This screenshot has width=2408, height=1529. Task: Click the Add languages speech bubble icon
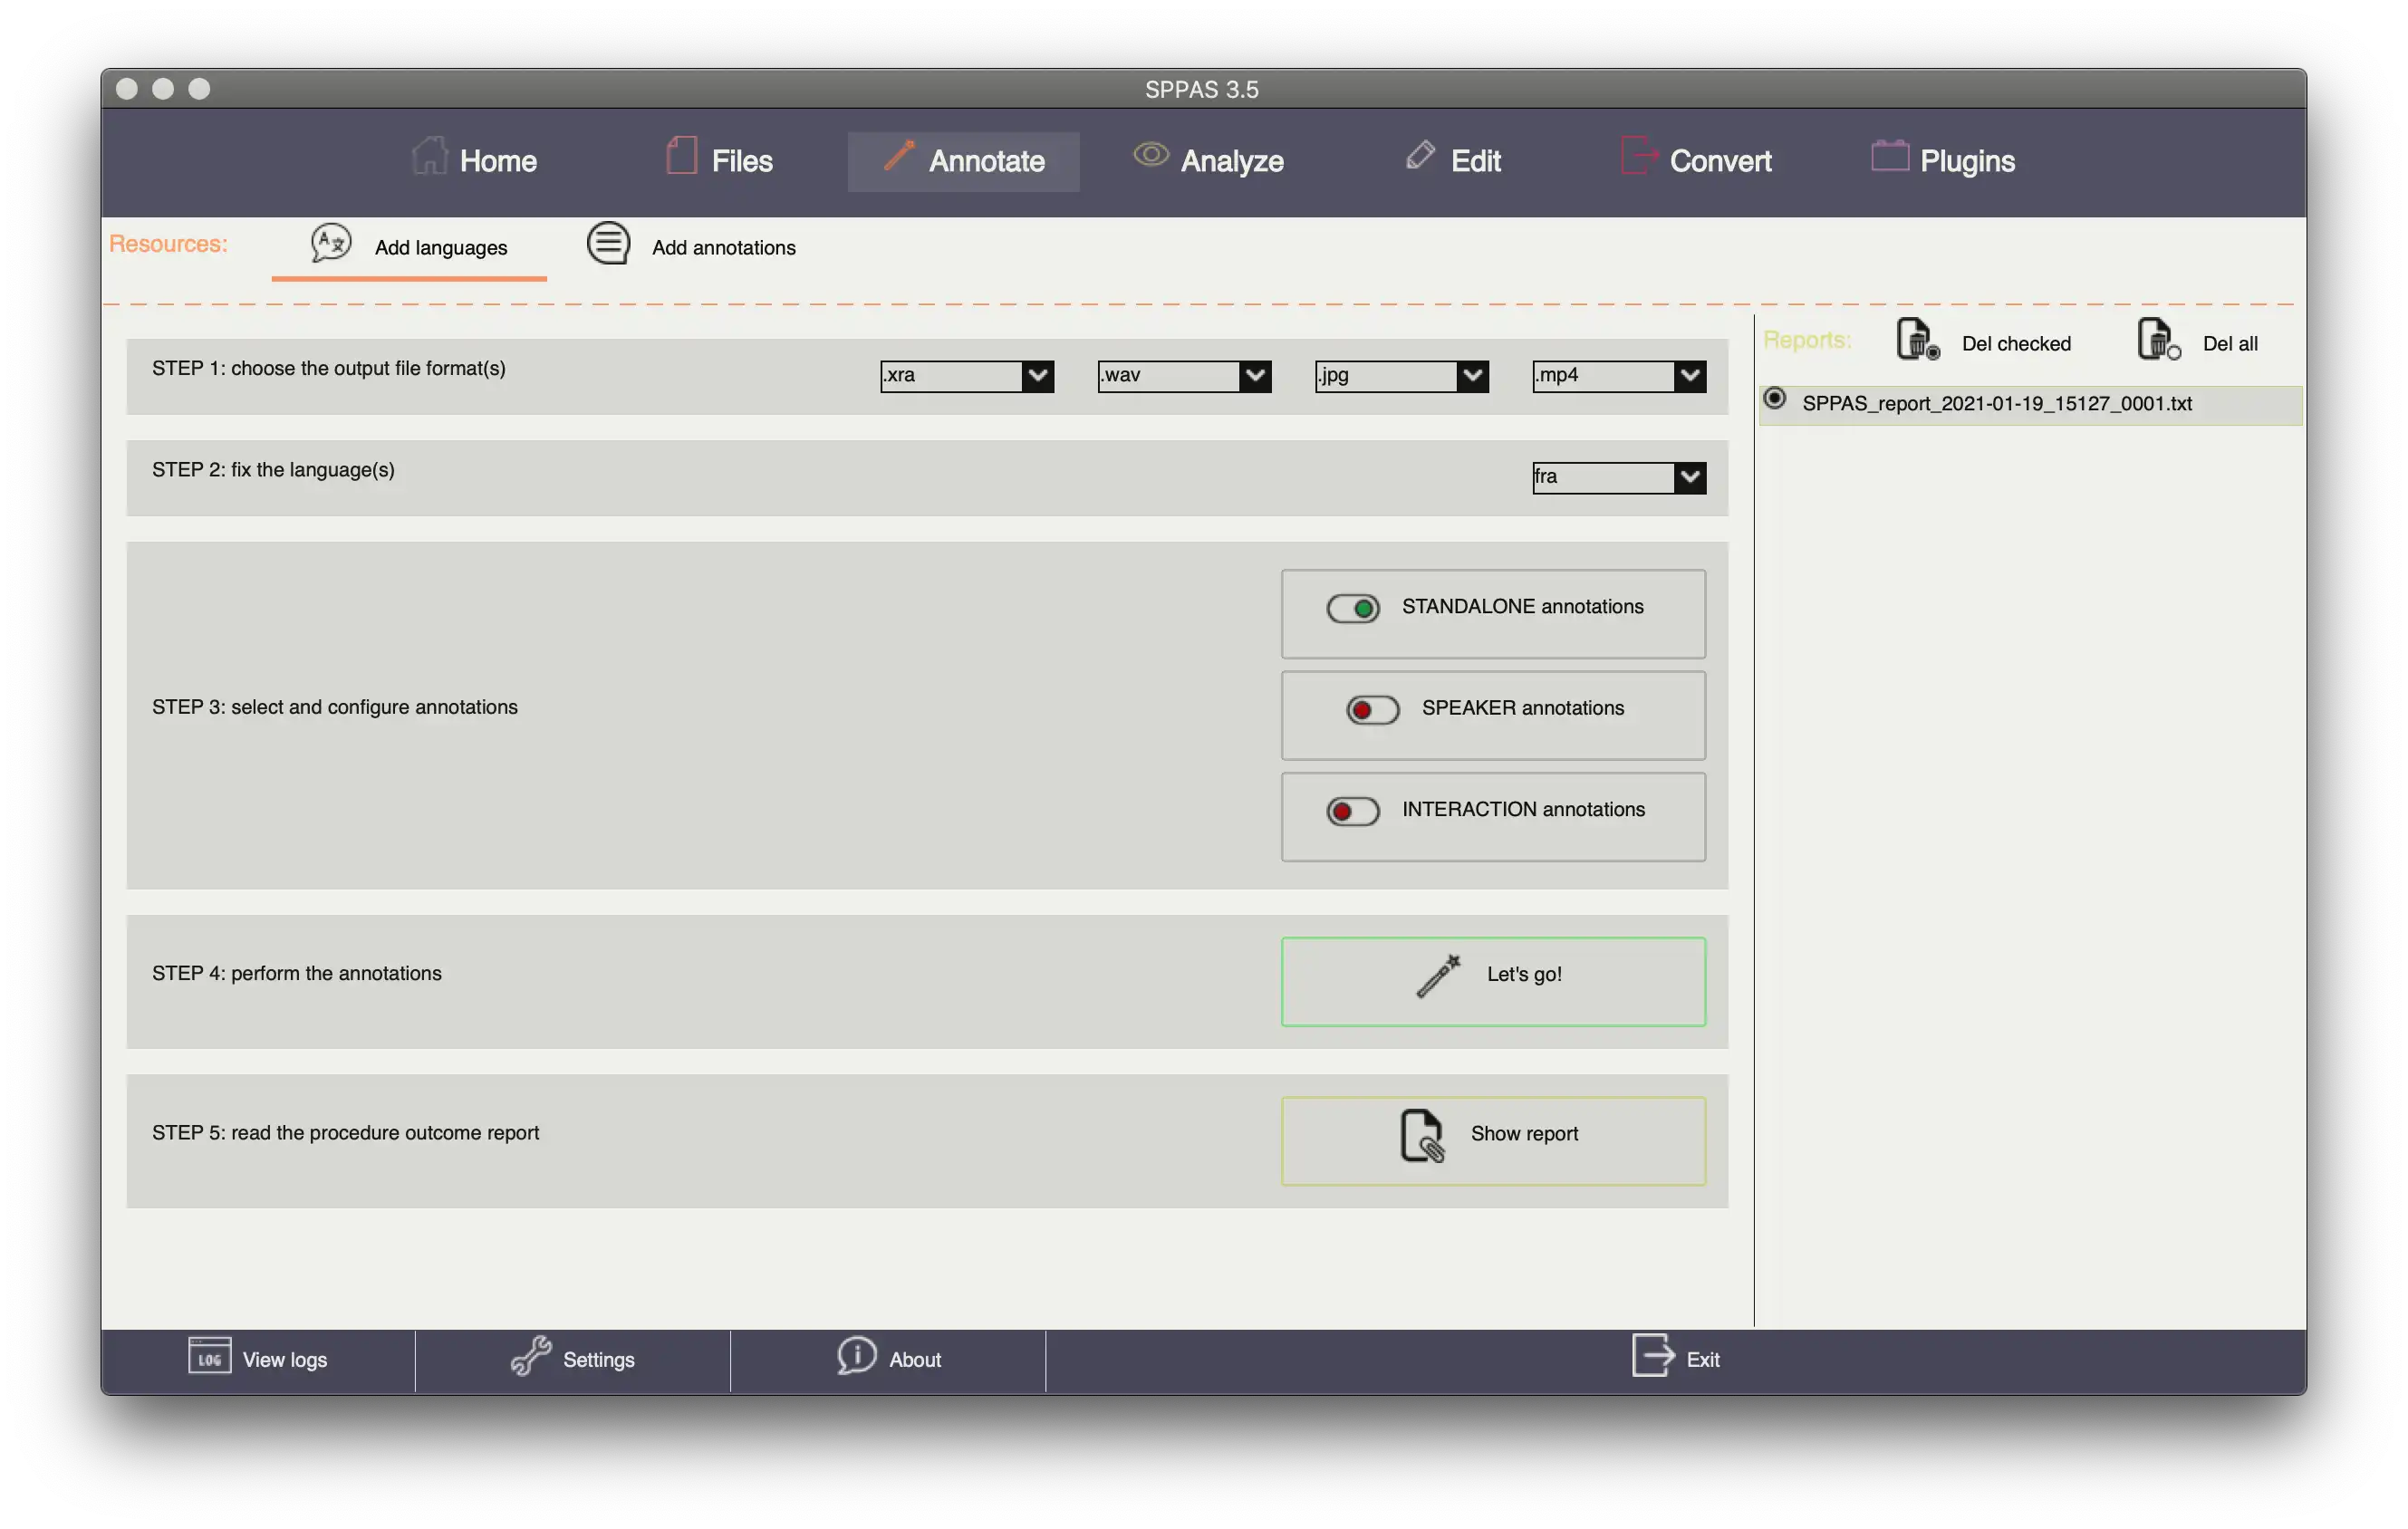coord(330,243)
